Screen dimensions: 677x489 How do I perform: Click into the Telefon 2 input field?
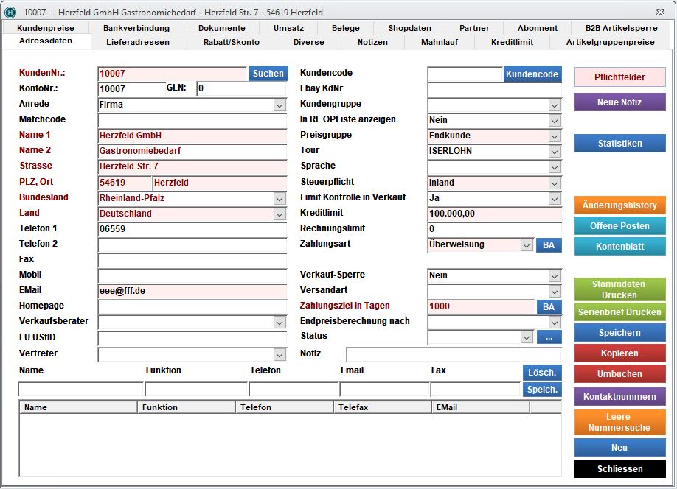click(x=192, y=245)
